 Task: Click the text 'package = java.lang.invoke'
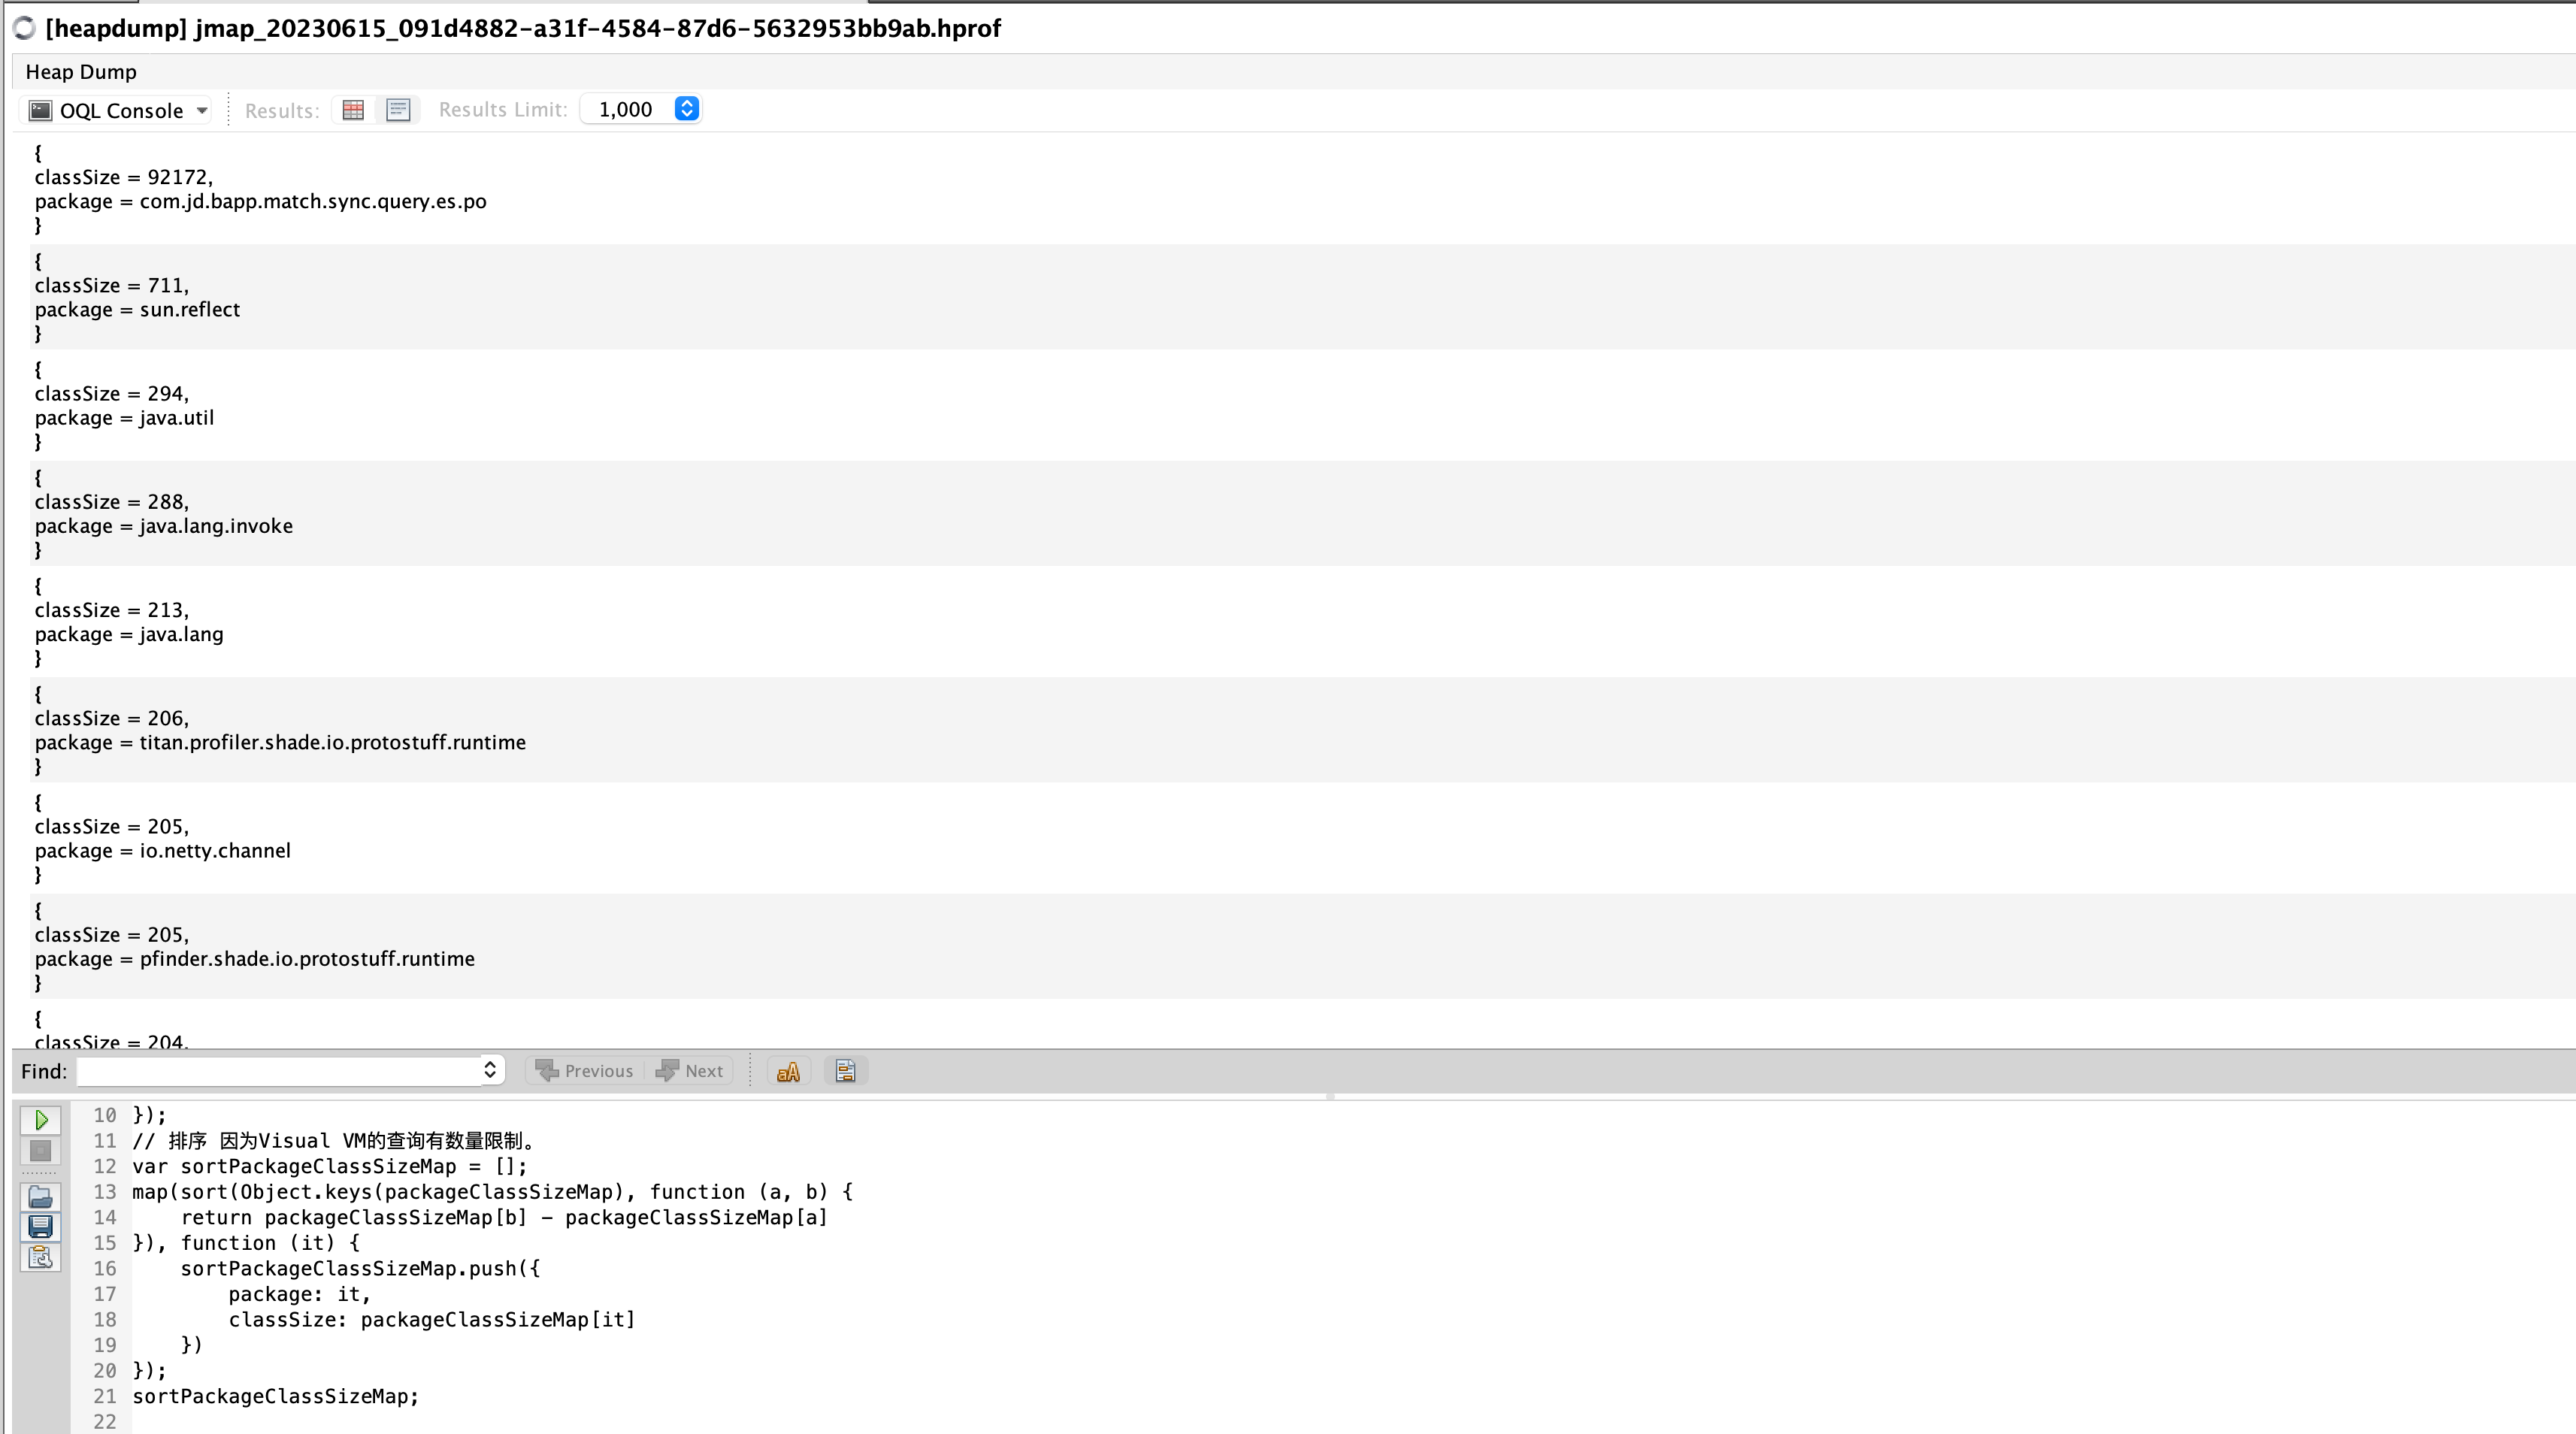pyautogui.click(x=164, y=526)
